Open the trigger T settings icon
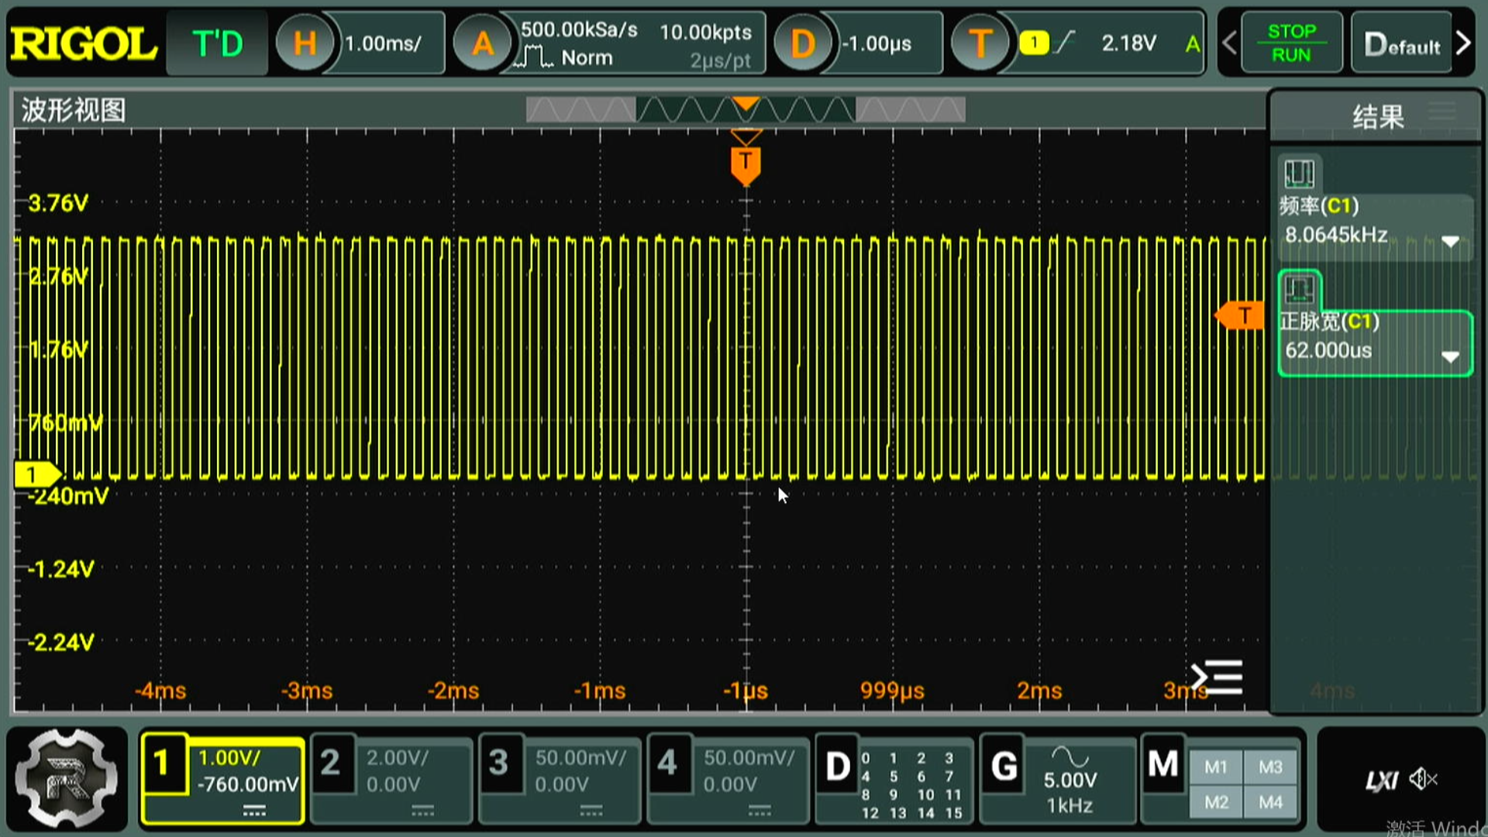1488x837 pixels. click(980, 43)
